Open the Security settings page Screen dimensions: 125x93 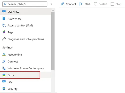(25, 89)
